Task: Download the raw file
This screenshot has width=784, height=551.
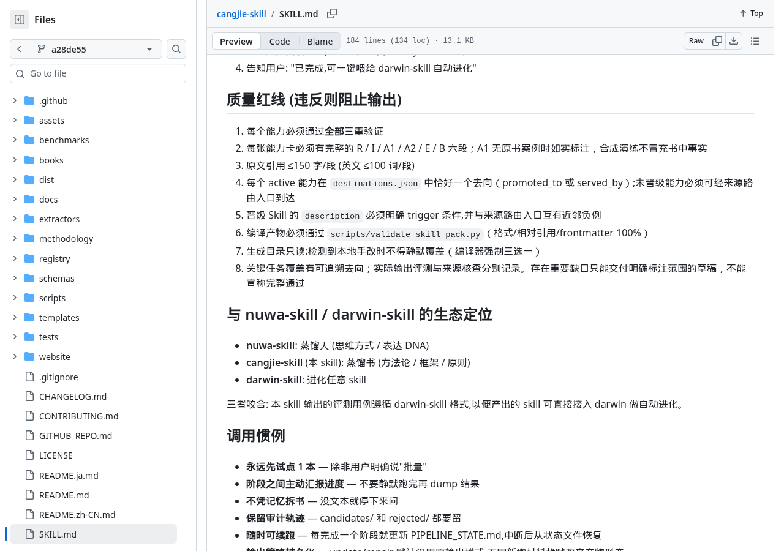Action: coord(734,41)
